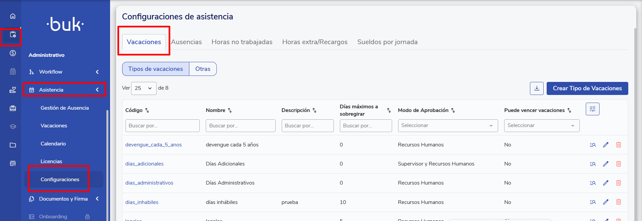Switch to the Ausencias tab
642x221 pixels.
point(186,42)
